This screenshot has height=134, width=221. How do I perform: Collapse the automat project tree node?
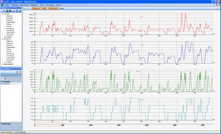(x=2, y=14)
